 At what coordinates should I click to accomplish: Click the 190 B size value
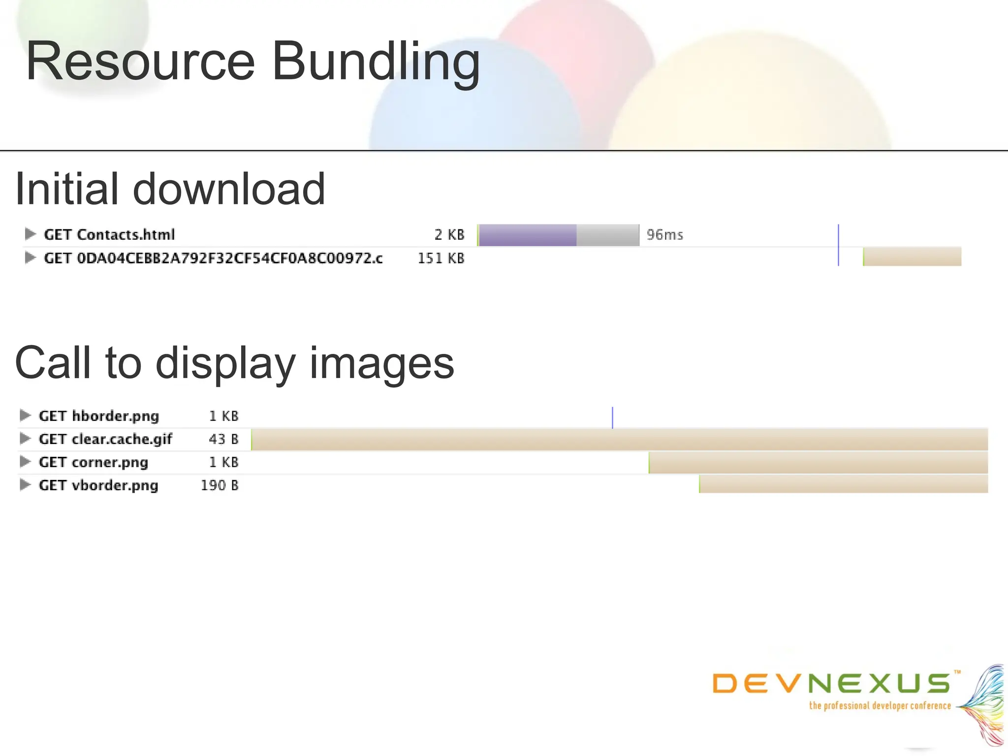tap(220, 485)
